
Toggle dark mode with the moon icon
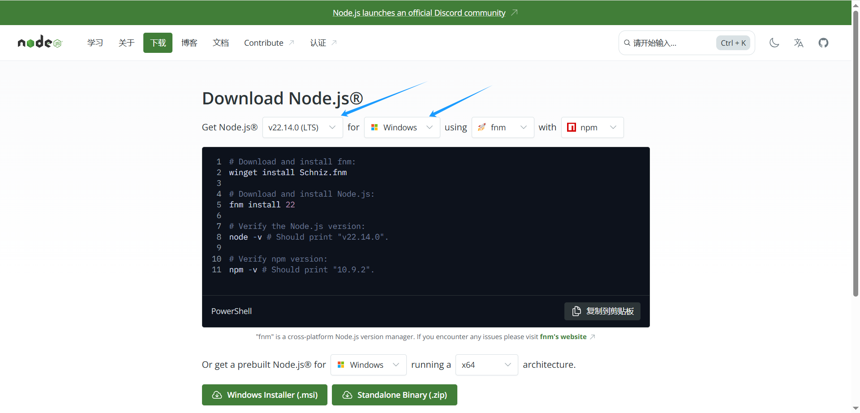(x=774, y=43)
